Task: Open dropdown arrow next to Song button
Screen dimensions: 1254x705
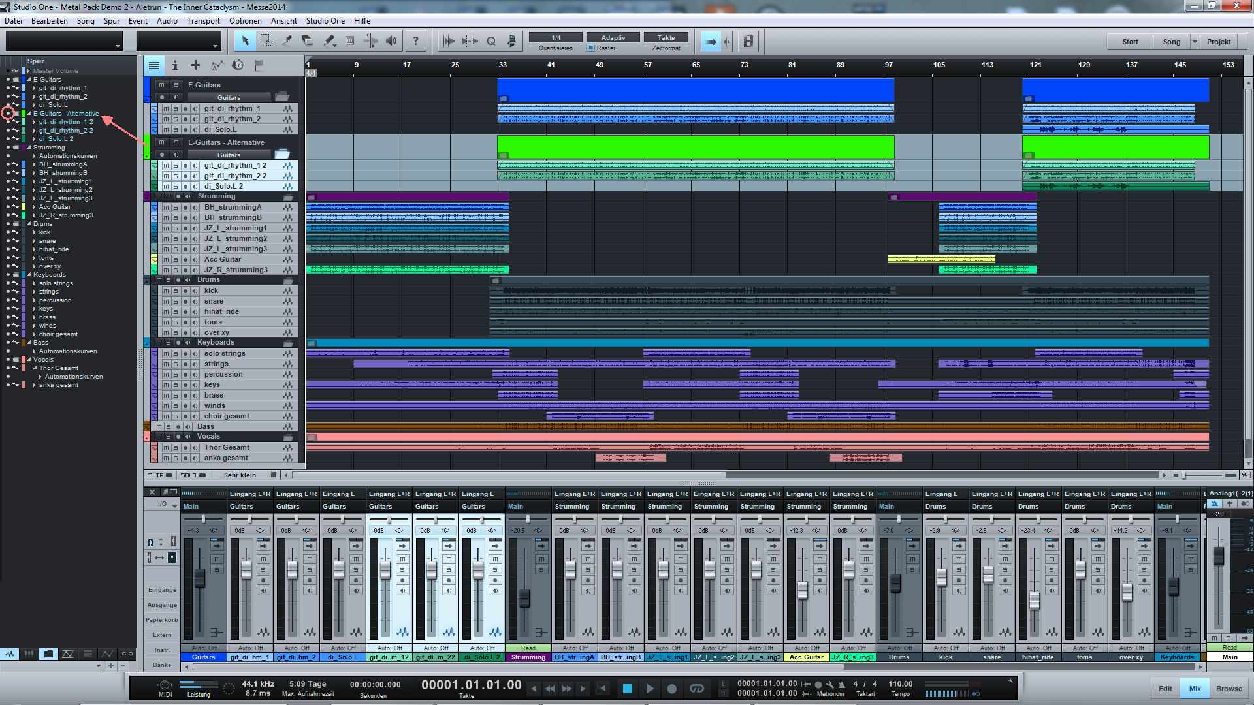Action: (x=1195, y=42)
